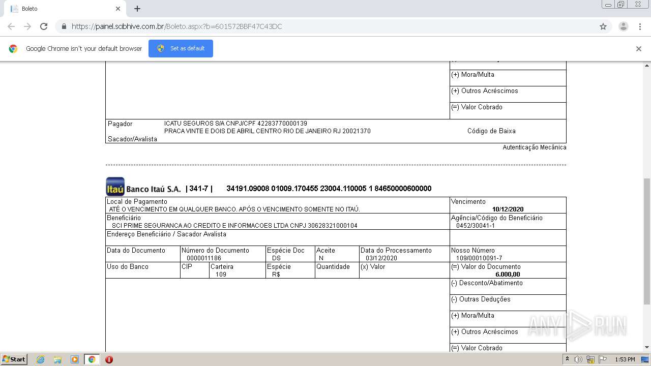
Task: Click the bank code 341-7
Action: (x=199, y=189)
